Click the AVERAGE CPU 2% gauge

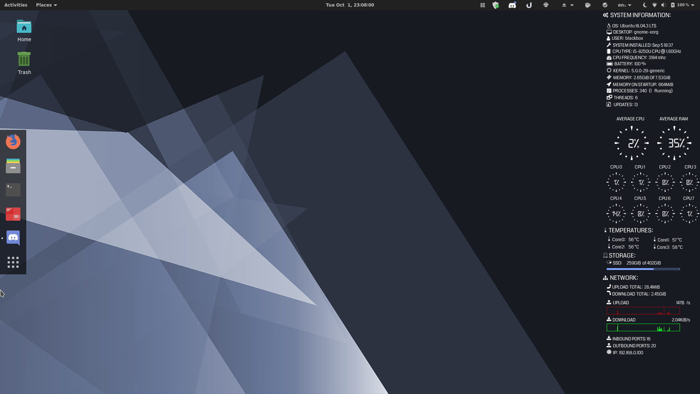point(632,143)
